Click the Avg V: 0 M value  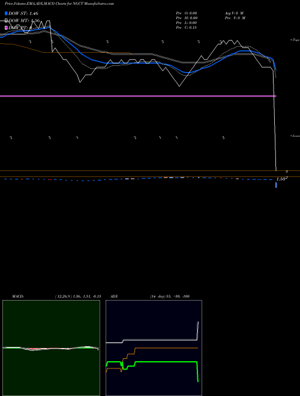tap(234, 13)
